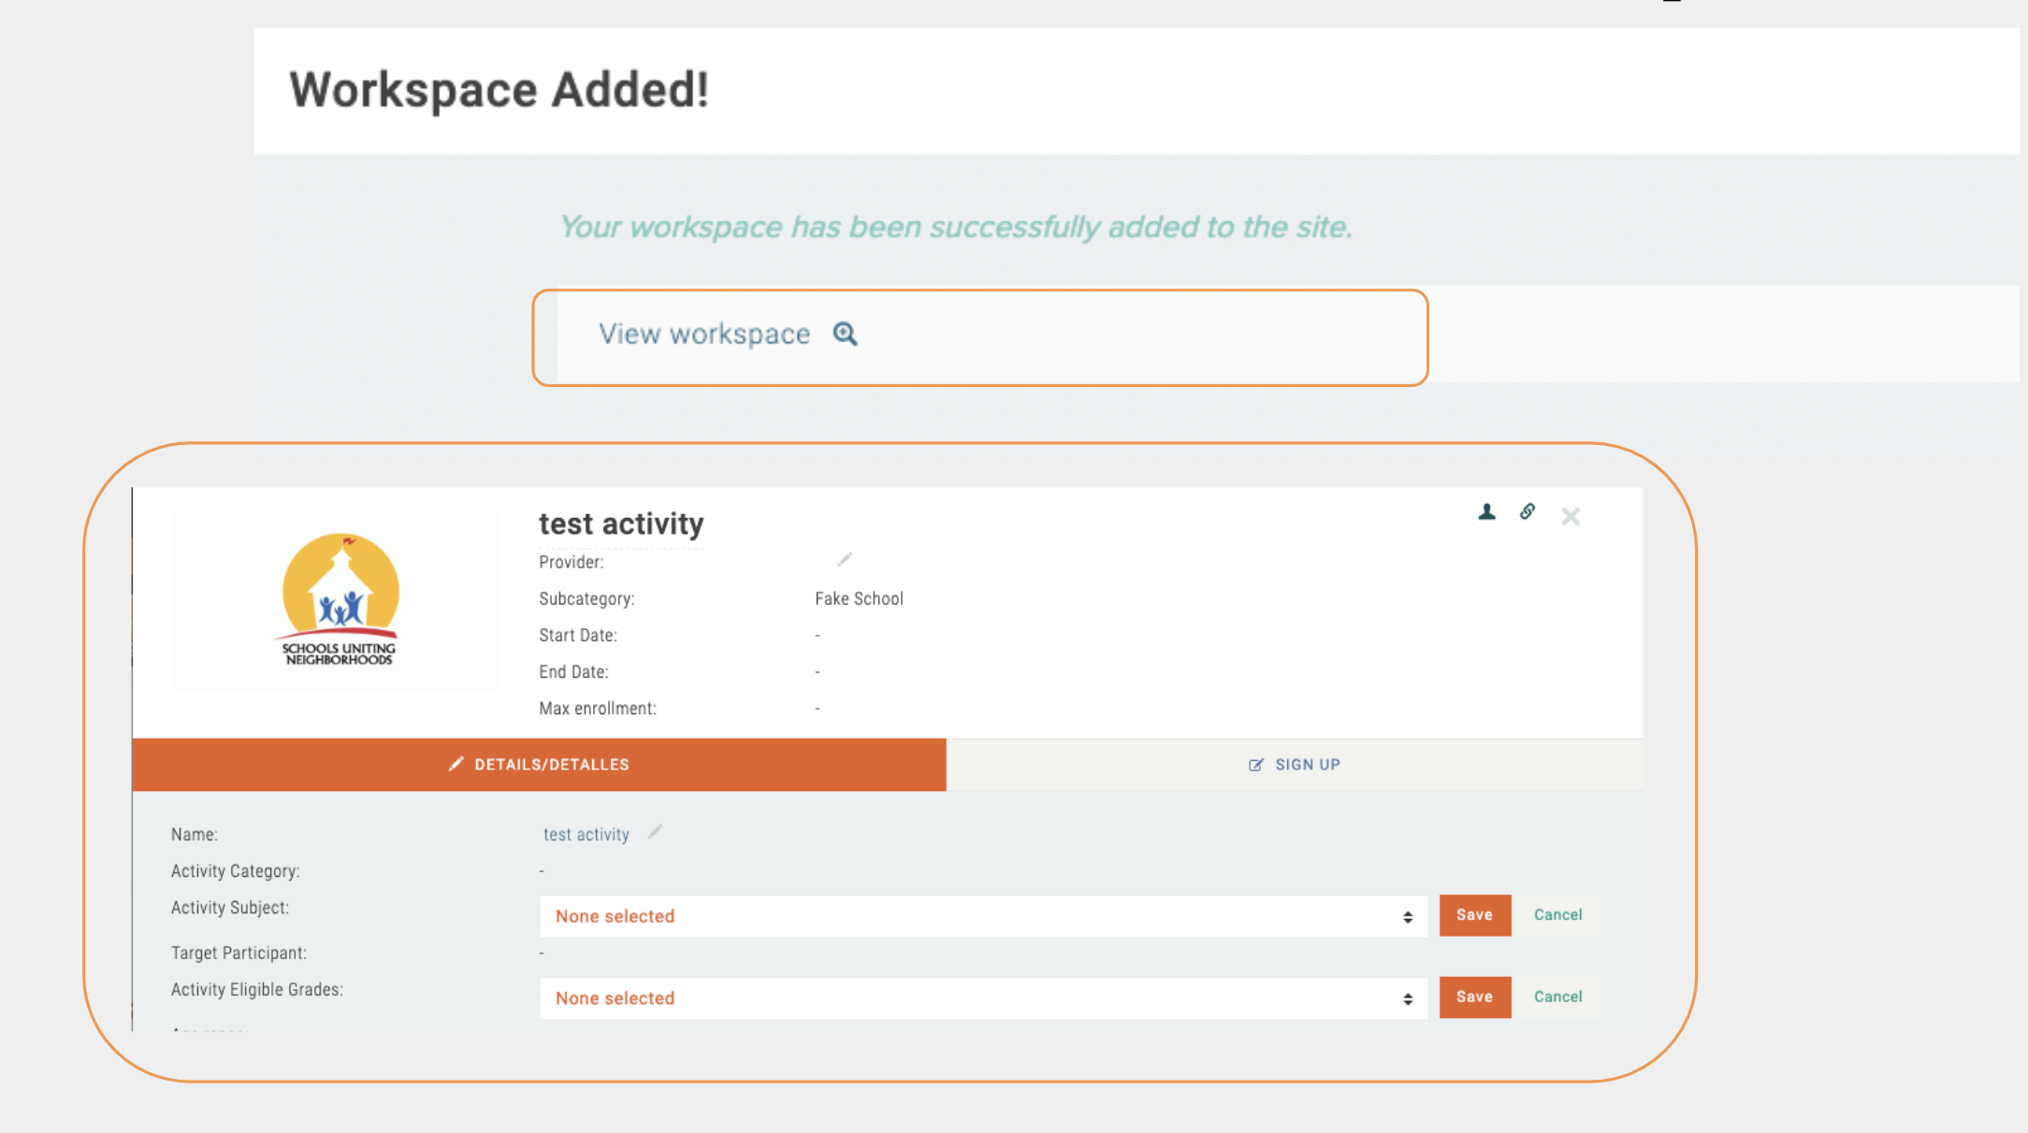Image resolution: width=2028 pixels, height=1133 pixels.
Task: Click the link chain icon on activity card
Action: click(1528, 511)
